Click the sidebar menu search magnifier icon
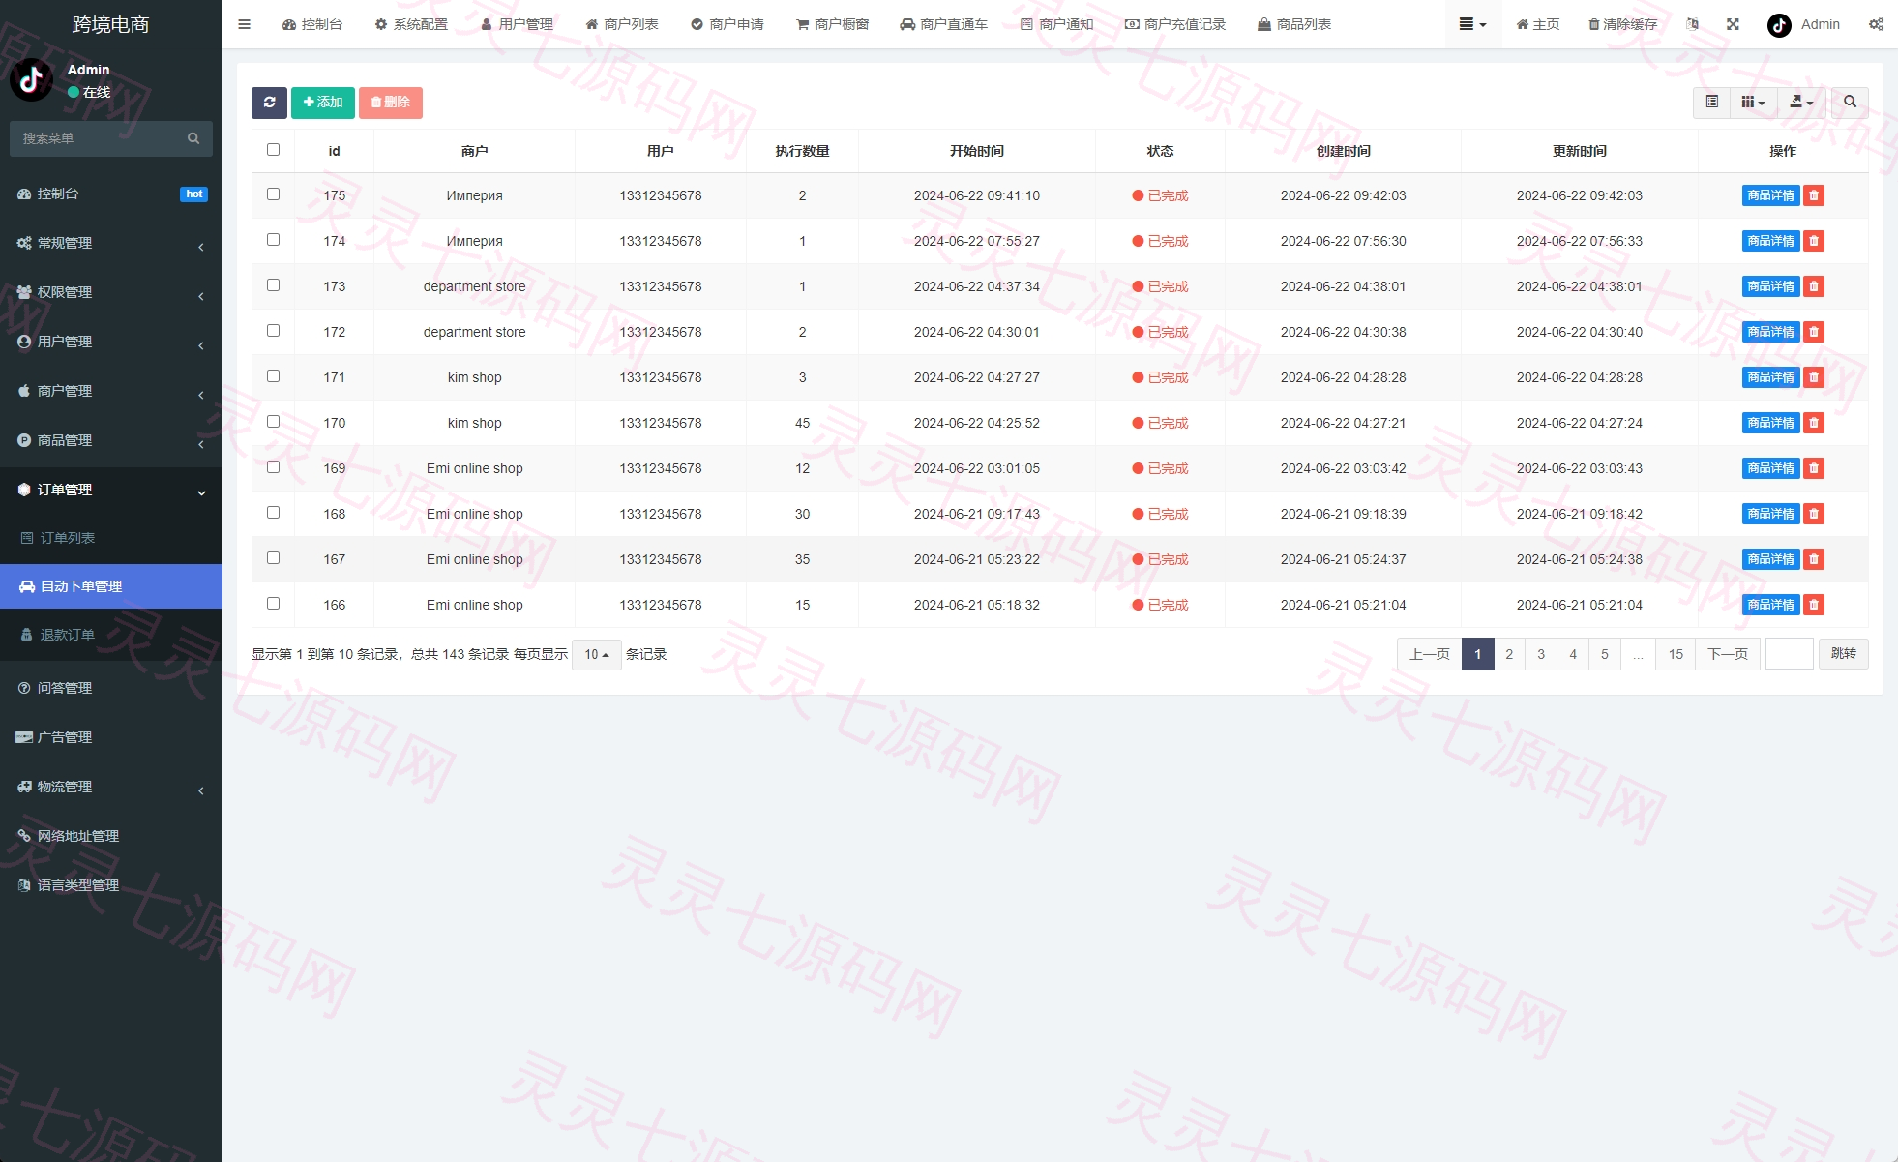 point(193,138)
